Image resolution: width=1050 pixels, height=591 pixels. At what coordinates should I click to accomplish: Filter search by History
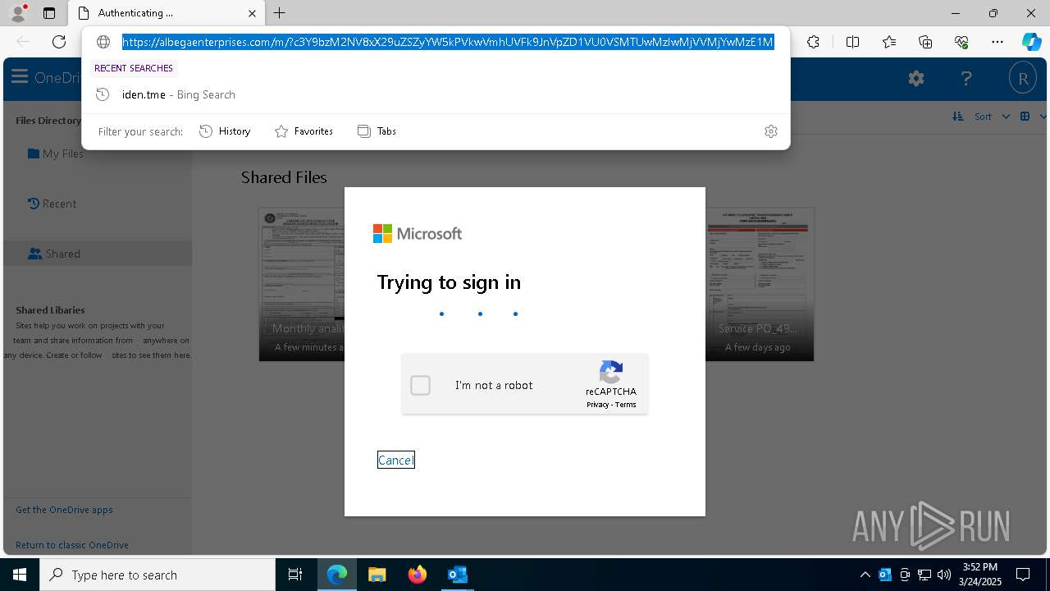pyautogui.click(x=225, y=131)
